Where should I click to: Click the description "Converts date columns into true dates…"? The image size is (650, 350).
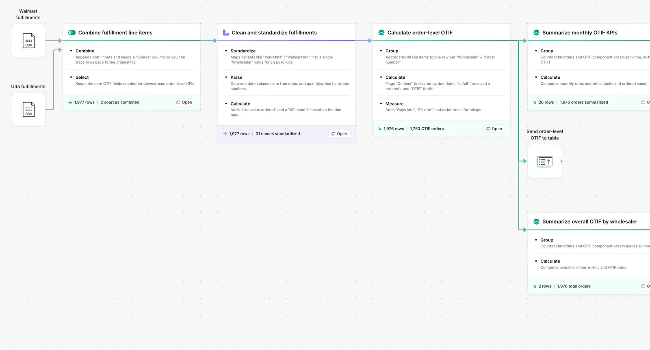(290, 86)
